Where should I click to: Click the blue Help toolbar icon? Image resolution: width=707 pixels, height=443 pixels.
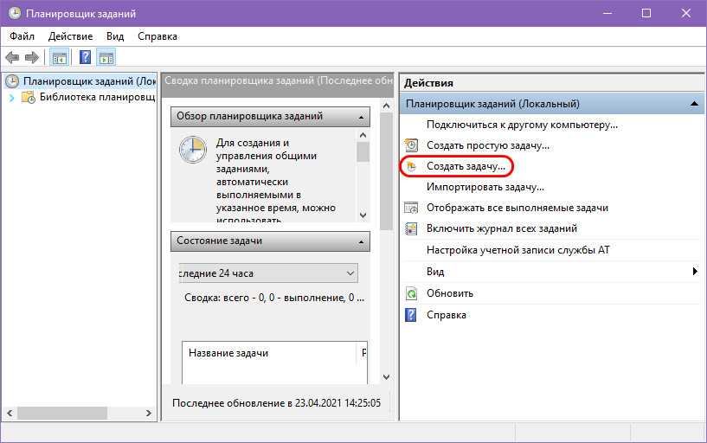tap(85, 58)
